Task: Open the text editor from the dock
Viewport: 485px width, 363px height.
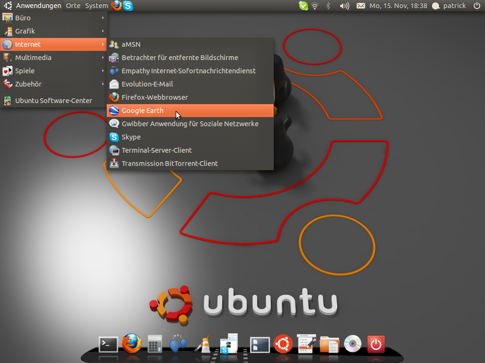Action: (x=306, y=344)
